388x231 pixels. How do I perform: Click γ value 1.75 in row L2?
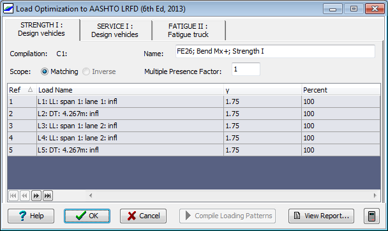tap(262, 114)
